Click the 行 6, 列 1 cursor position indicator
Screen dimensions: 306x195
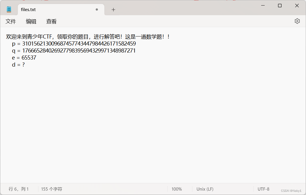[19, 189]
